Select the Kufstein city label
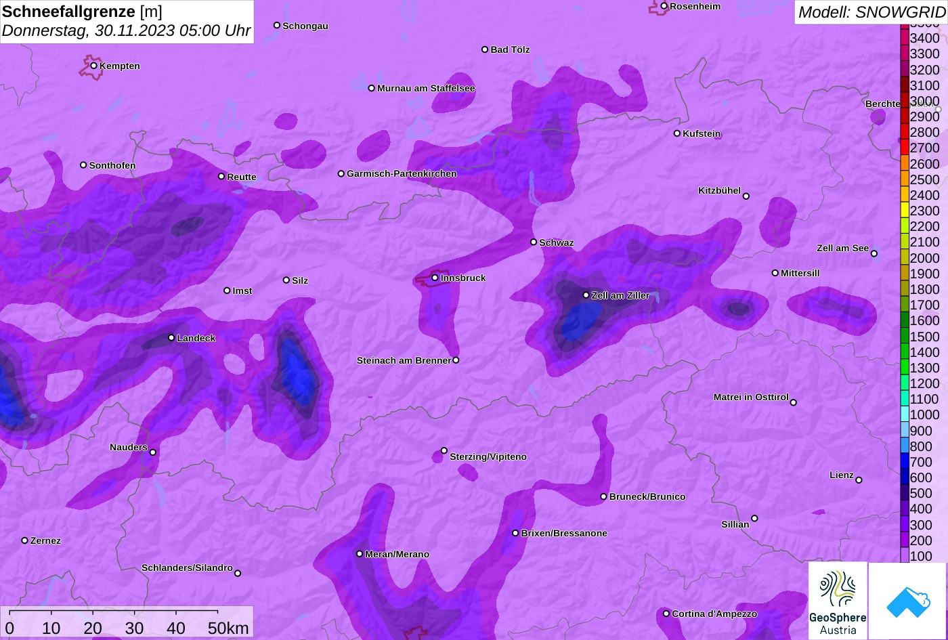The width and height of the screenshot is (948, 640). (702, 133)
